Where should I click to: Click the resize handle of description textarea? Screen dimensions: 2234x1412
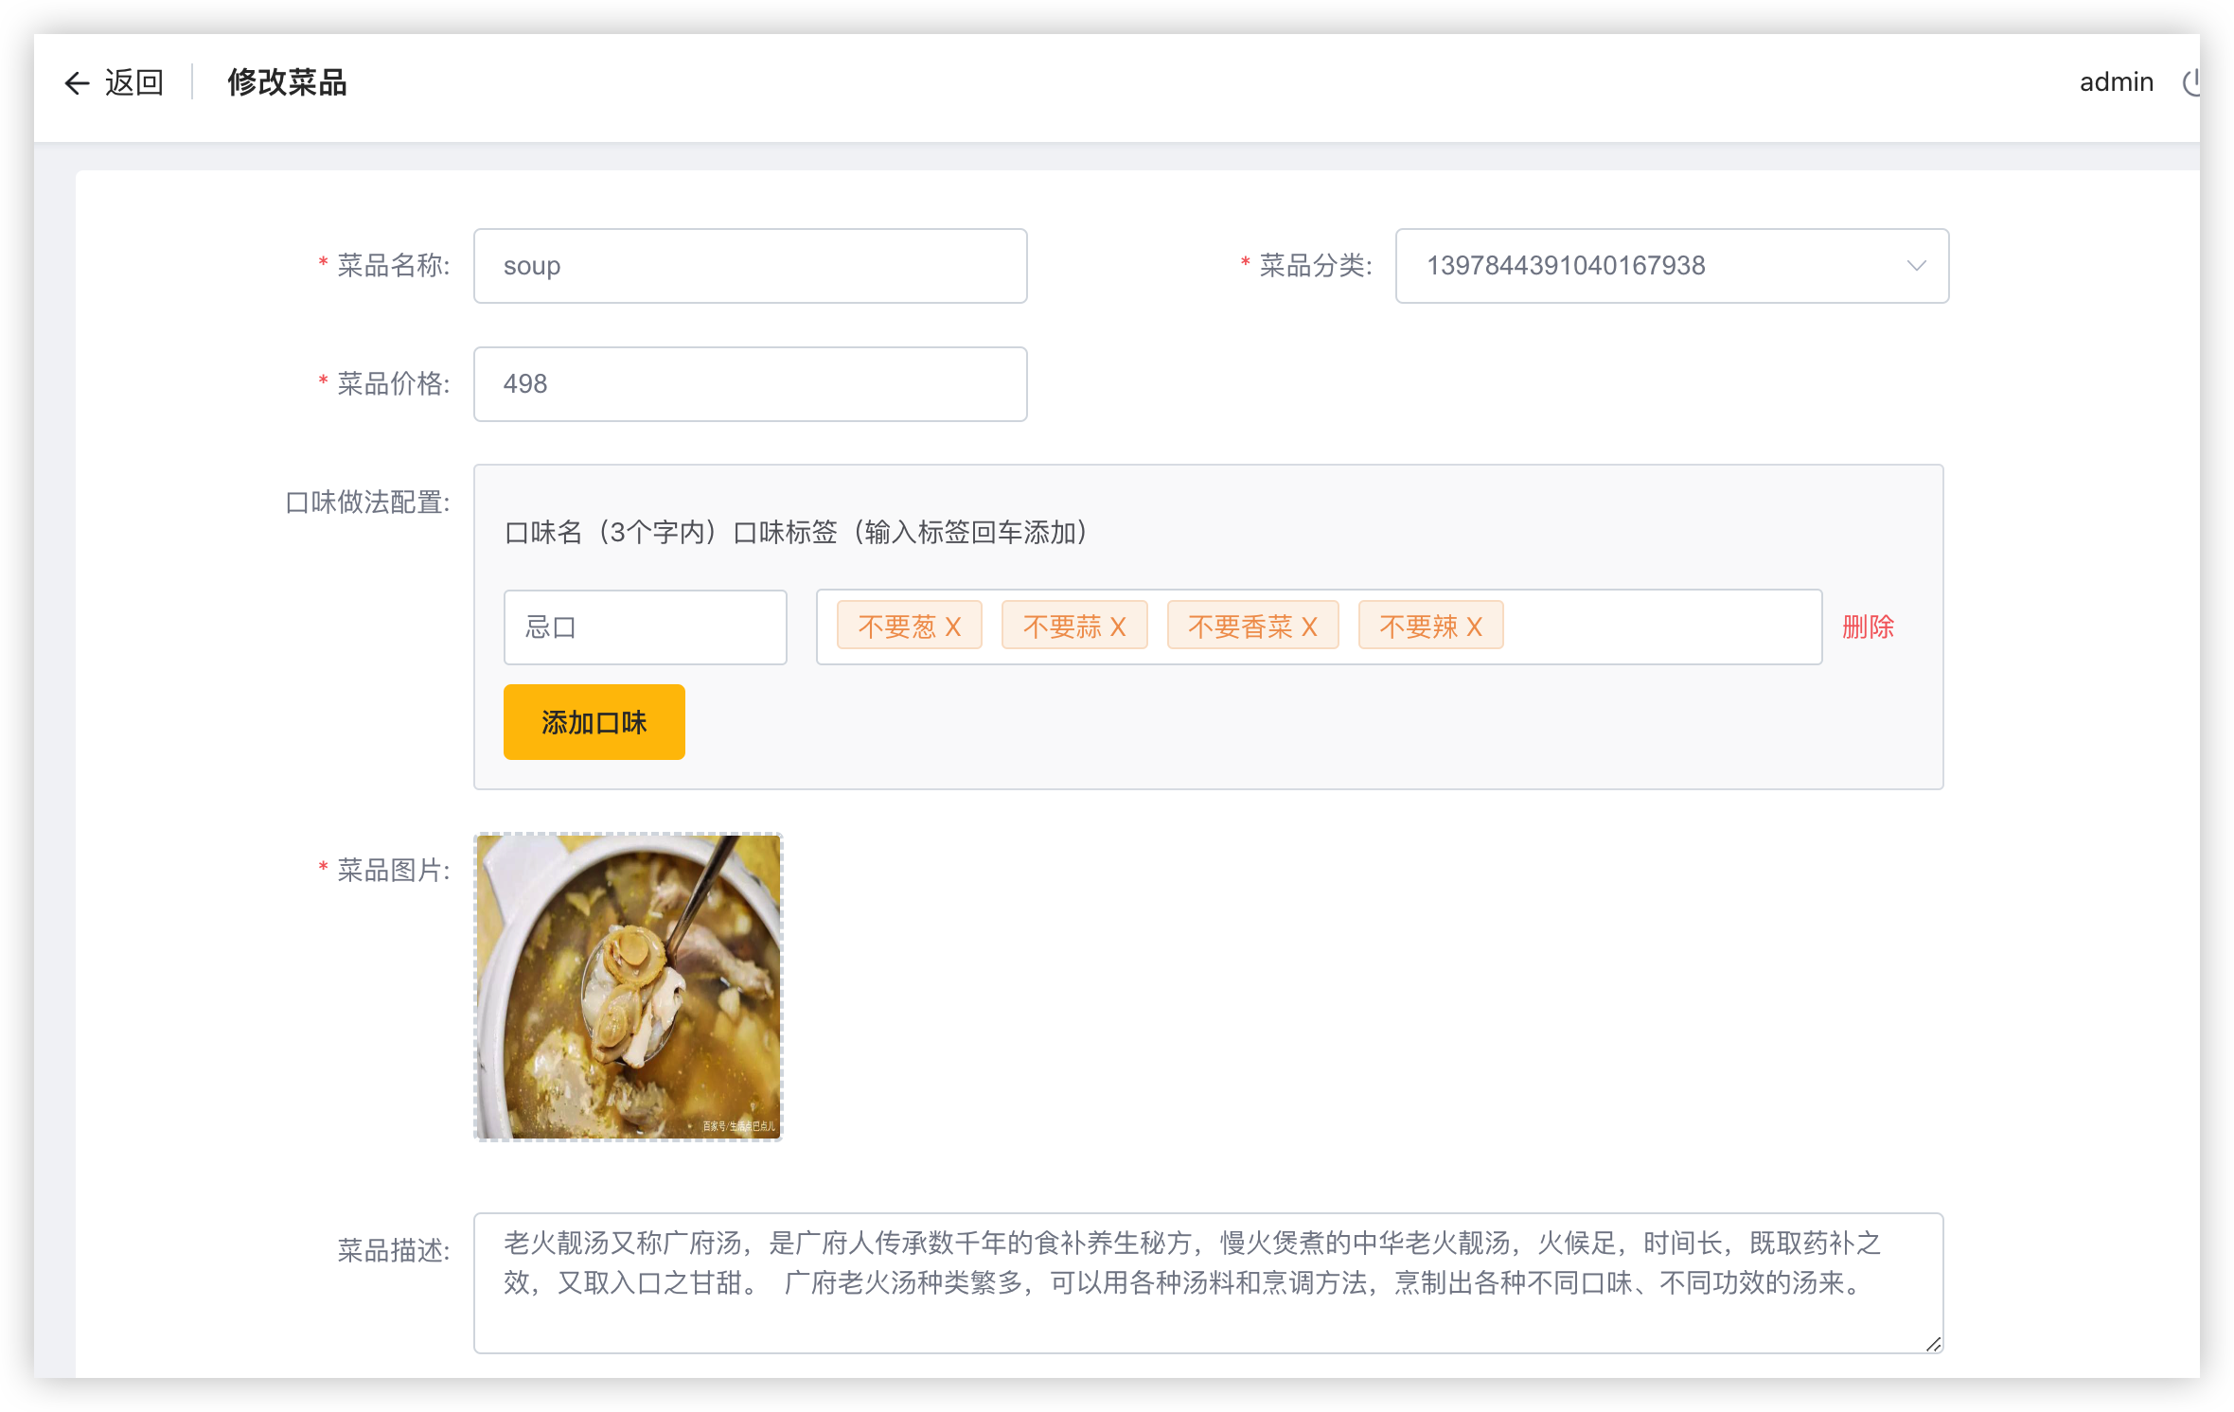coord(1933,1344)
